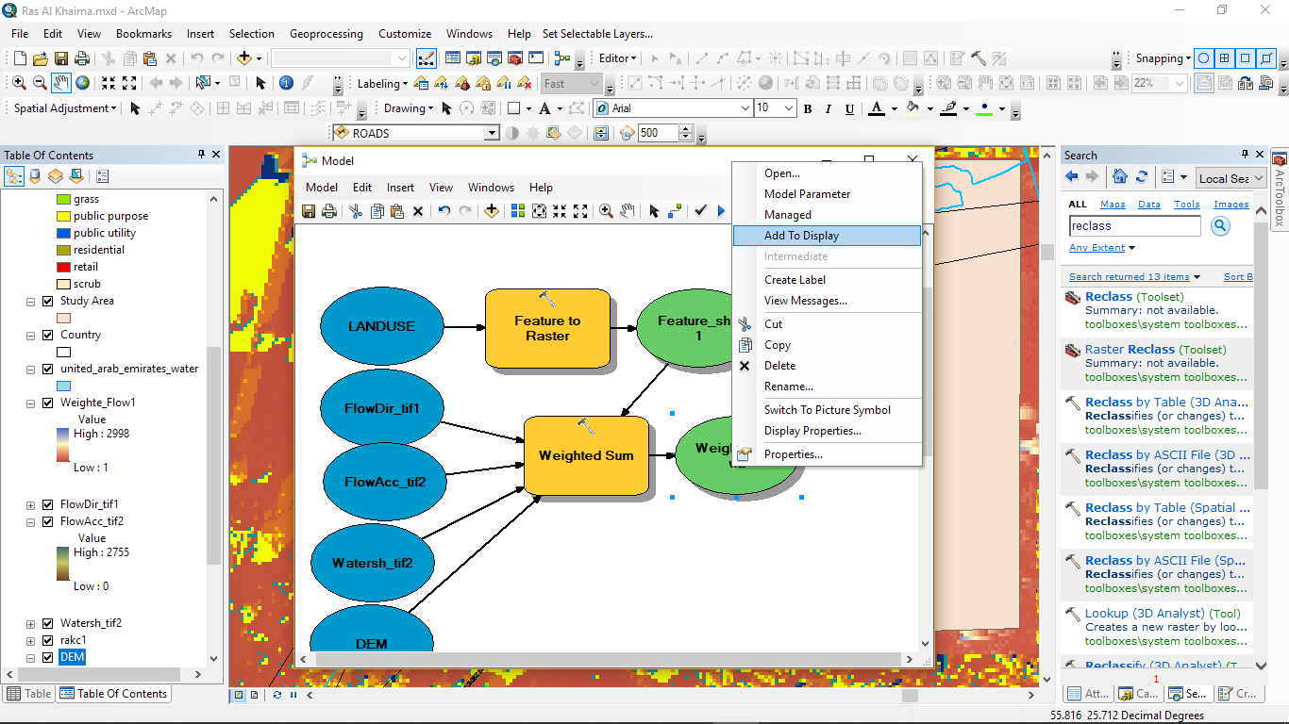Screen dimensions: 1289x724
Task: Click Auto Layout icon in Model toolbar
Action: tap(518, 211)
